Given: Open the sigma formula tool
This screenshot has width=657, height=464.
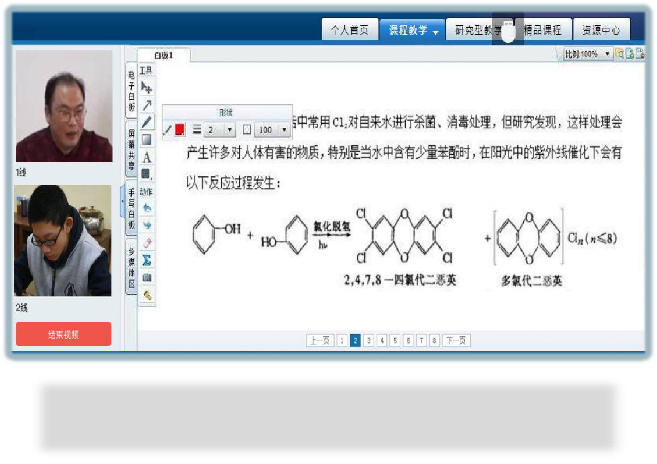Looking at the screenshot, I should click(146, 260).
